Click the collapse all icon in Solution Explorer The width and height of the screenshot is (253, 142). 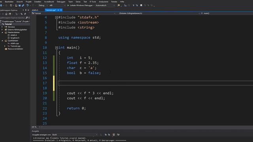25,14
